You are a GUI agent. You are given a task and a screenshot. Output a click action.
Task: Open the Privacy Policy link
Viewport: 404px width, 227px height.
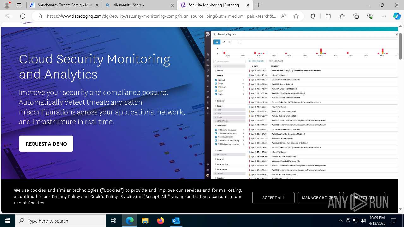click(x=66, y=196)
